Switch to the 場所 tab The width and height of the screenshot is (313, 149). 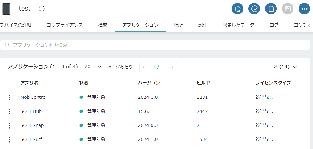[178, 25]
